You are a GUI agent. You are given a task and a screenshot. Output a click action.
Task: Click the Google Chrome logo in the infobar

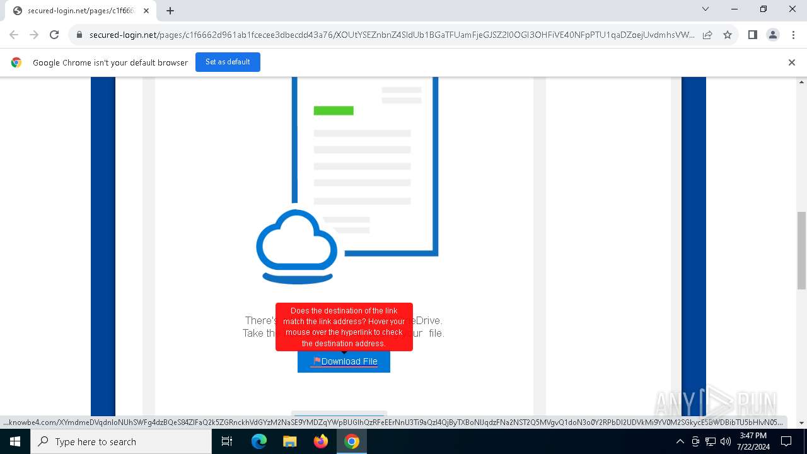(16, 62)
